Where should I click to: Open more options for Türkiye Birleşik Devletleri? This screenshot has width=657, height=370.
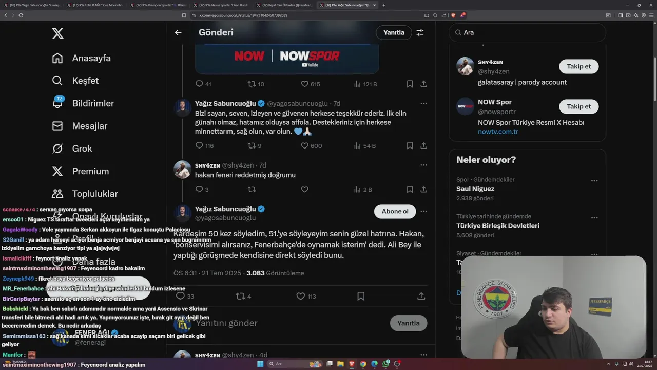pos(594,217)
